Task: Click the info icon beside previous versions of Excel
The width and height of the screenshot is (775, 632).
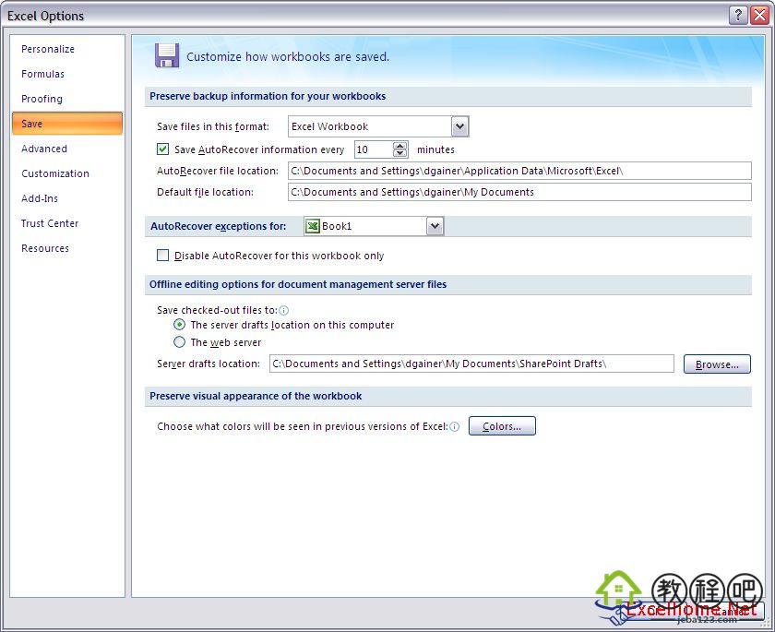Action: pyautogui.click(x=454, y=426)
